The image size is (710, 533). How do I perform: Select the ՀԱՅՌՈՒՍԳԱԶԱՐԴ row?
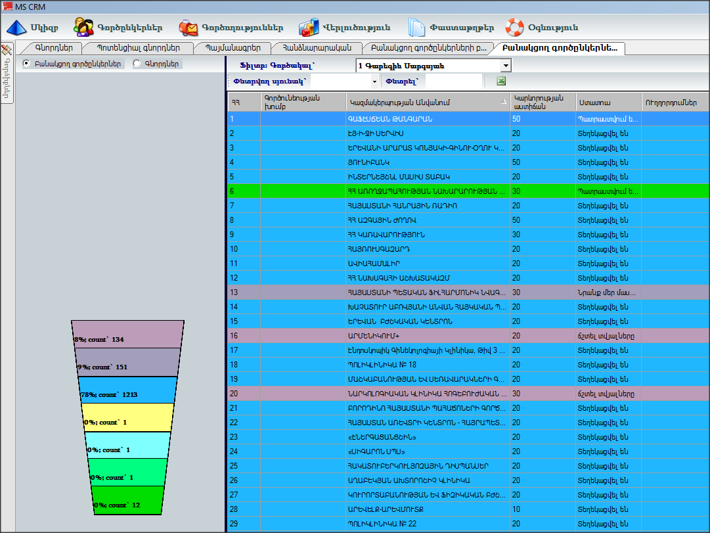pyautogui.click(x=469, y=249)
